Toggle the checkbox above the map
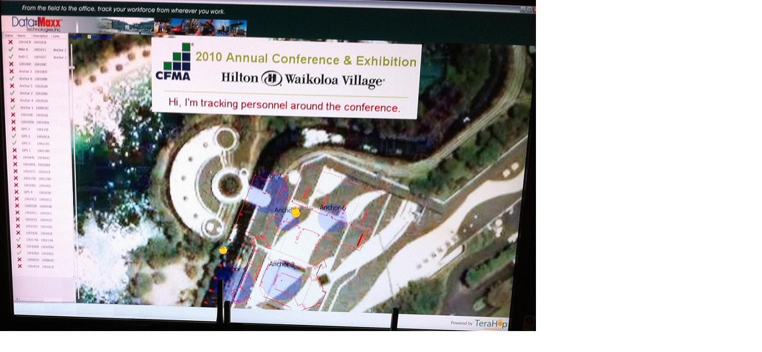762x352 pixels. point(89,37)
